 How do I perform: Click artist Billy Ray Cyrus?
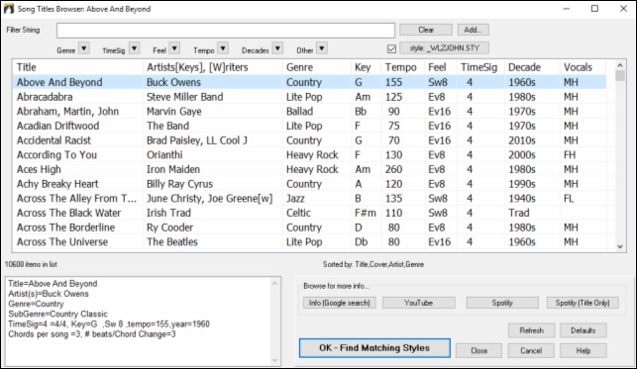(x=179, y=184)
